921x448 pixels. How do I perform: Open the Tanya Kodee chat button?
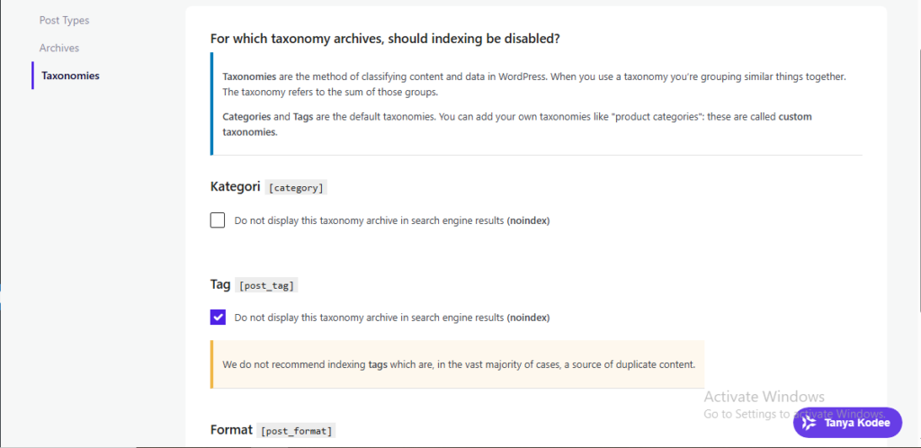(x=847, y=423)
